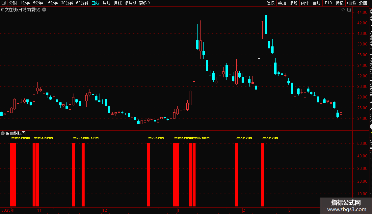Screen dimensions: 372x214
Task: Toggle the left side panel icon
Action: click(x=4, y=3)
